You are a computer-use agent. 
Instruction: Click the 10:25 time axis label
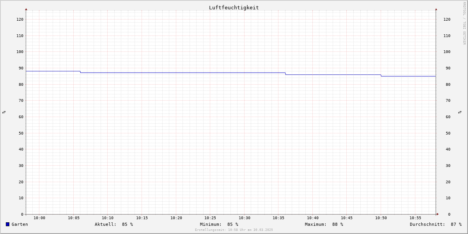(x=210, y=218)
